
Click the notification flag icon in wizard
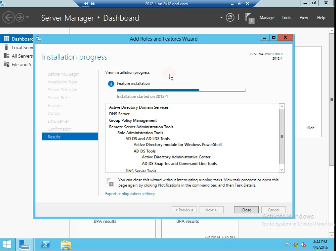[x=110, y=182]
